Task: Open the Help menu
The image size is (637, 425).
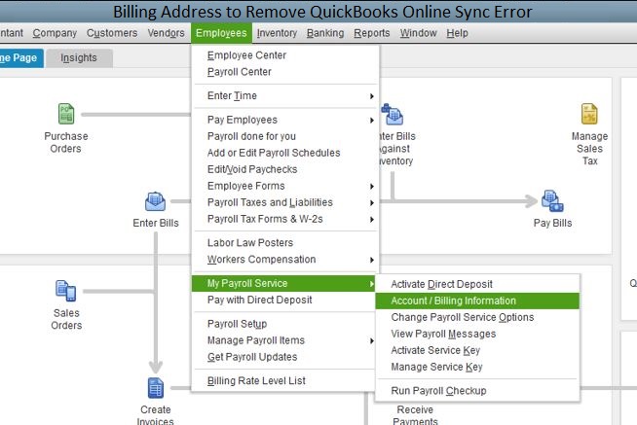Action: pyautogui.click(x=457, y=33)
